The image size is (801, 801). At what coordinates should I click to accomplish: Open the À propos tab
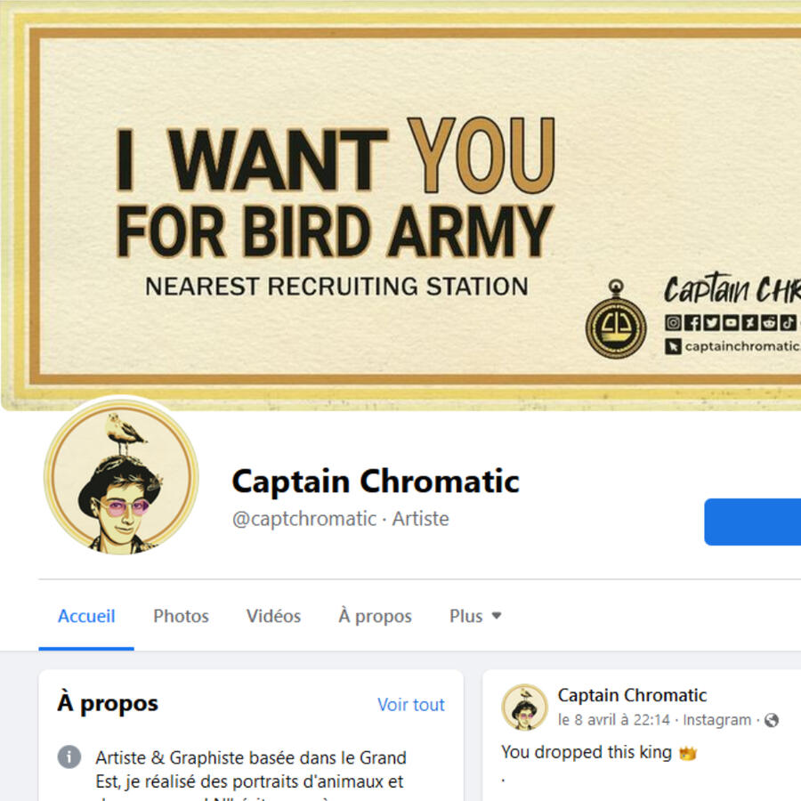click(x=375, y=616)
